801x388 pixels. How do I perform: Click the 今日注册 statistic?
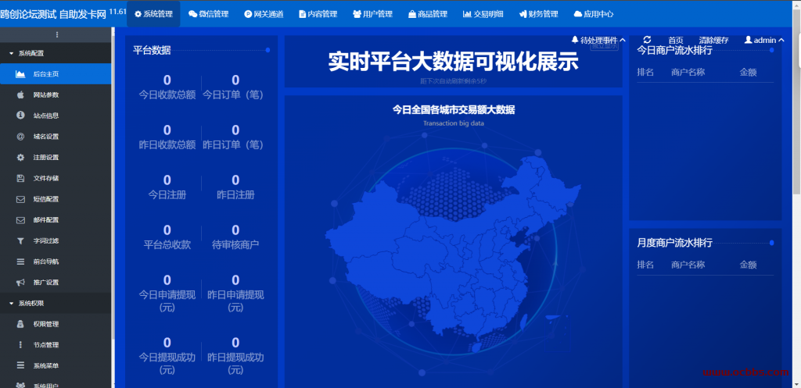(x=167, y=187)
